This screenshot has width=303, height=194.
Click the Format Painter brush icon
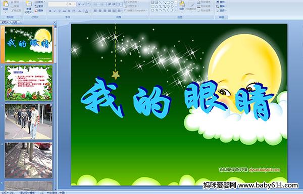(x=13, y=11)
